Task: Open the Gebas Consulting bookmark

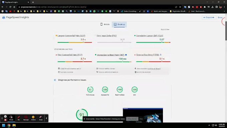Action: pos(129,11)
